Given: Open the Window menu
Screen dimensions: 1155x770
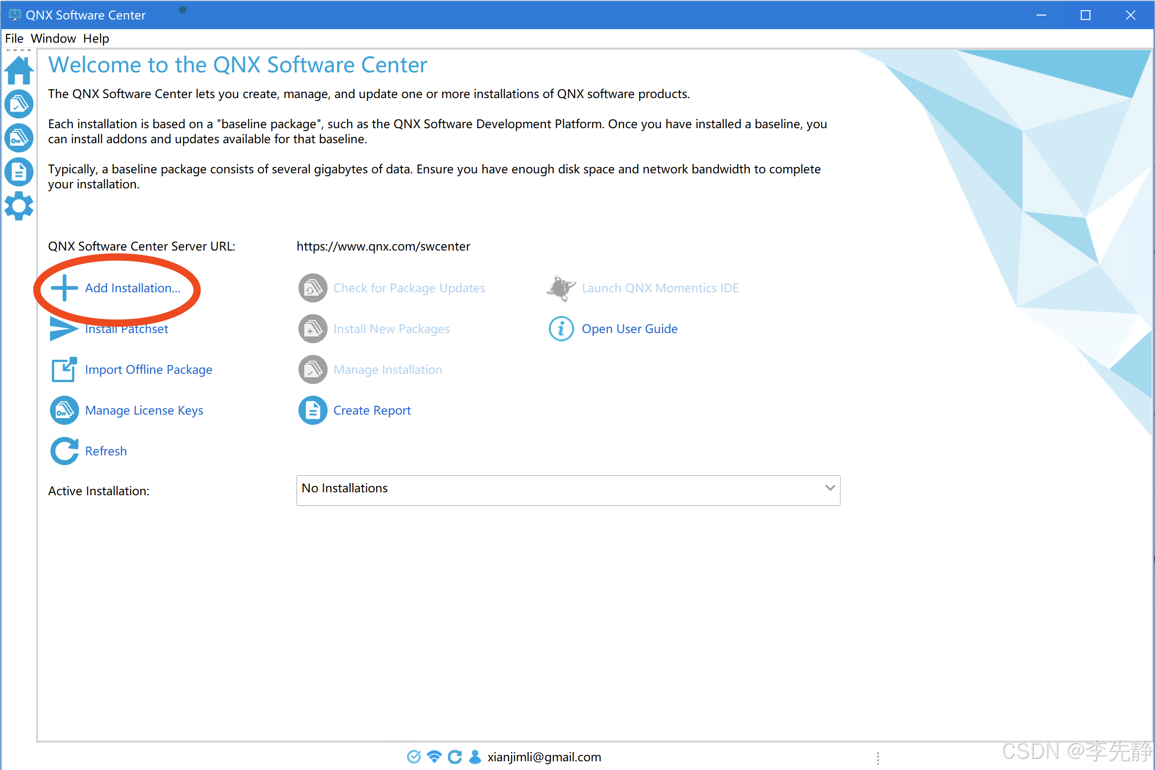Looking at the screenshot, I should point(53,38).
